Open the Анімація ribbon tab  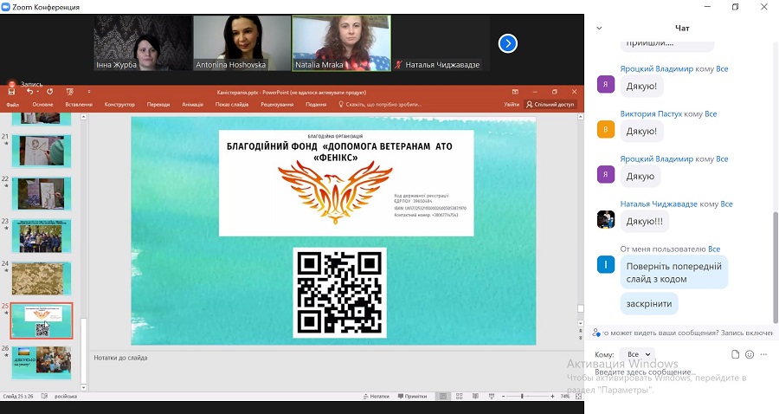[x=193, y=105]
